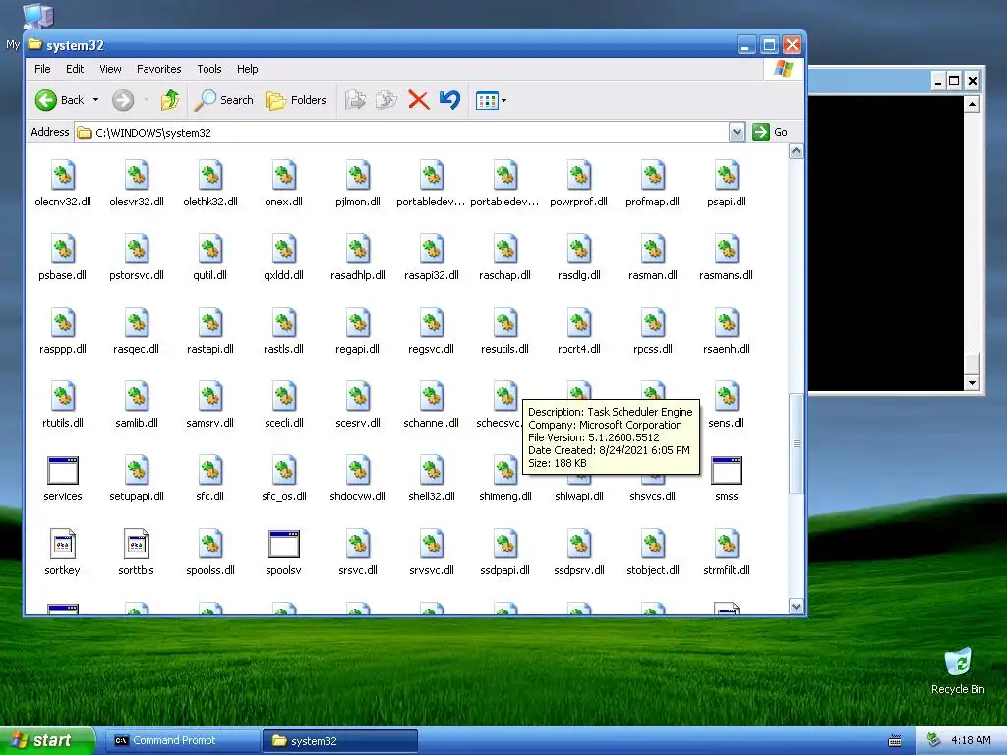Select the rasapi32.dll file
The image size is (1007, 755).
pos(432,257)
